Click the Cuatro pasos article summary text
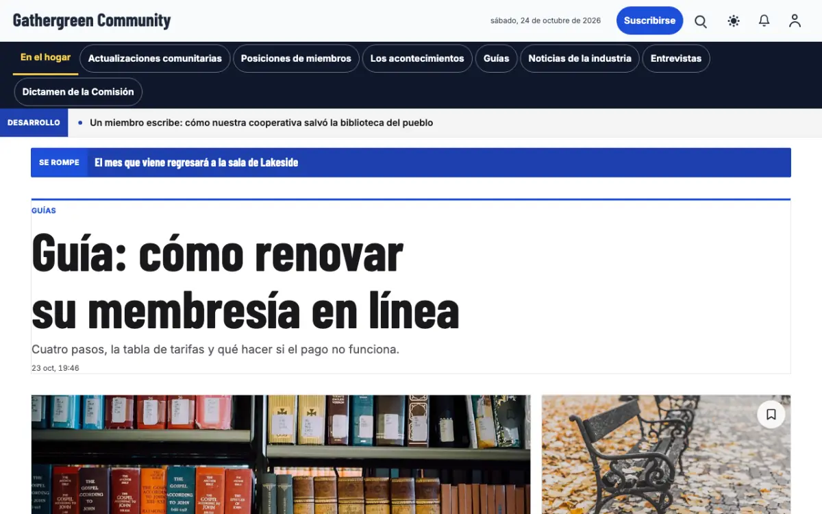Screen dimensions: 822x514 215,350
